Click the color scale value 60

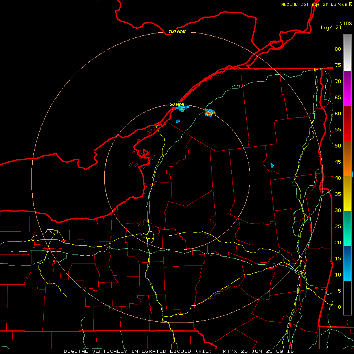338,114
